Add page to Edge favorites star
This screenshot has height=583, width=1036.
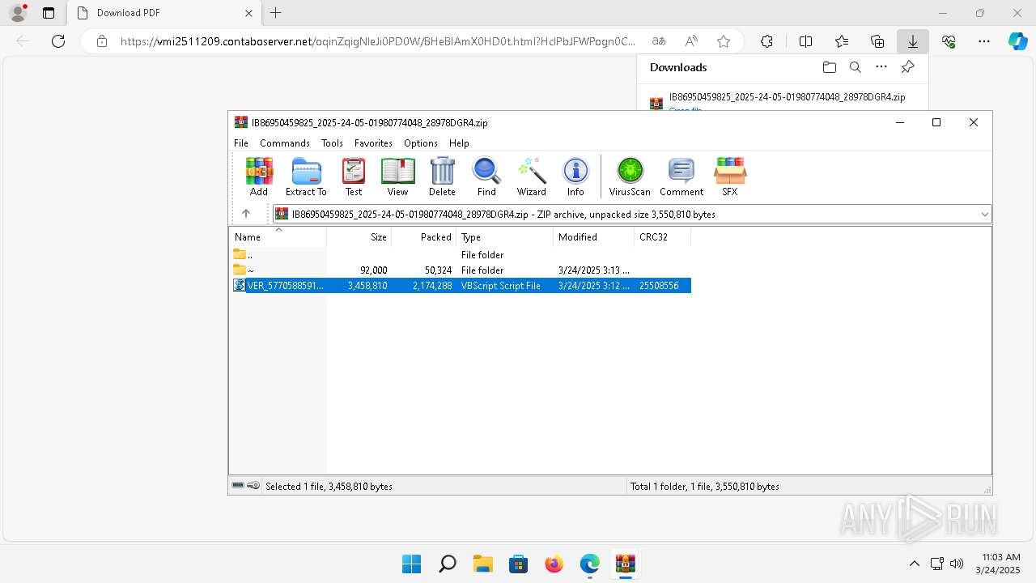[724, 41]
